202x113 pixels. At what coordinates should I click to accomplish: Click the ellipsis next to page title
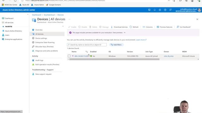click(x=69, y=19)
